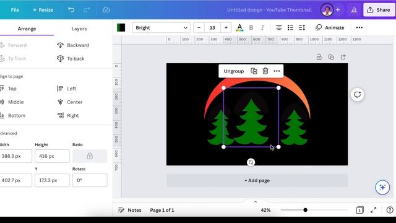Image resolution: width=396 pixels, height=223 pixels.
Task: Click the Add page button
Action: tap(257, 180)
